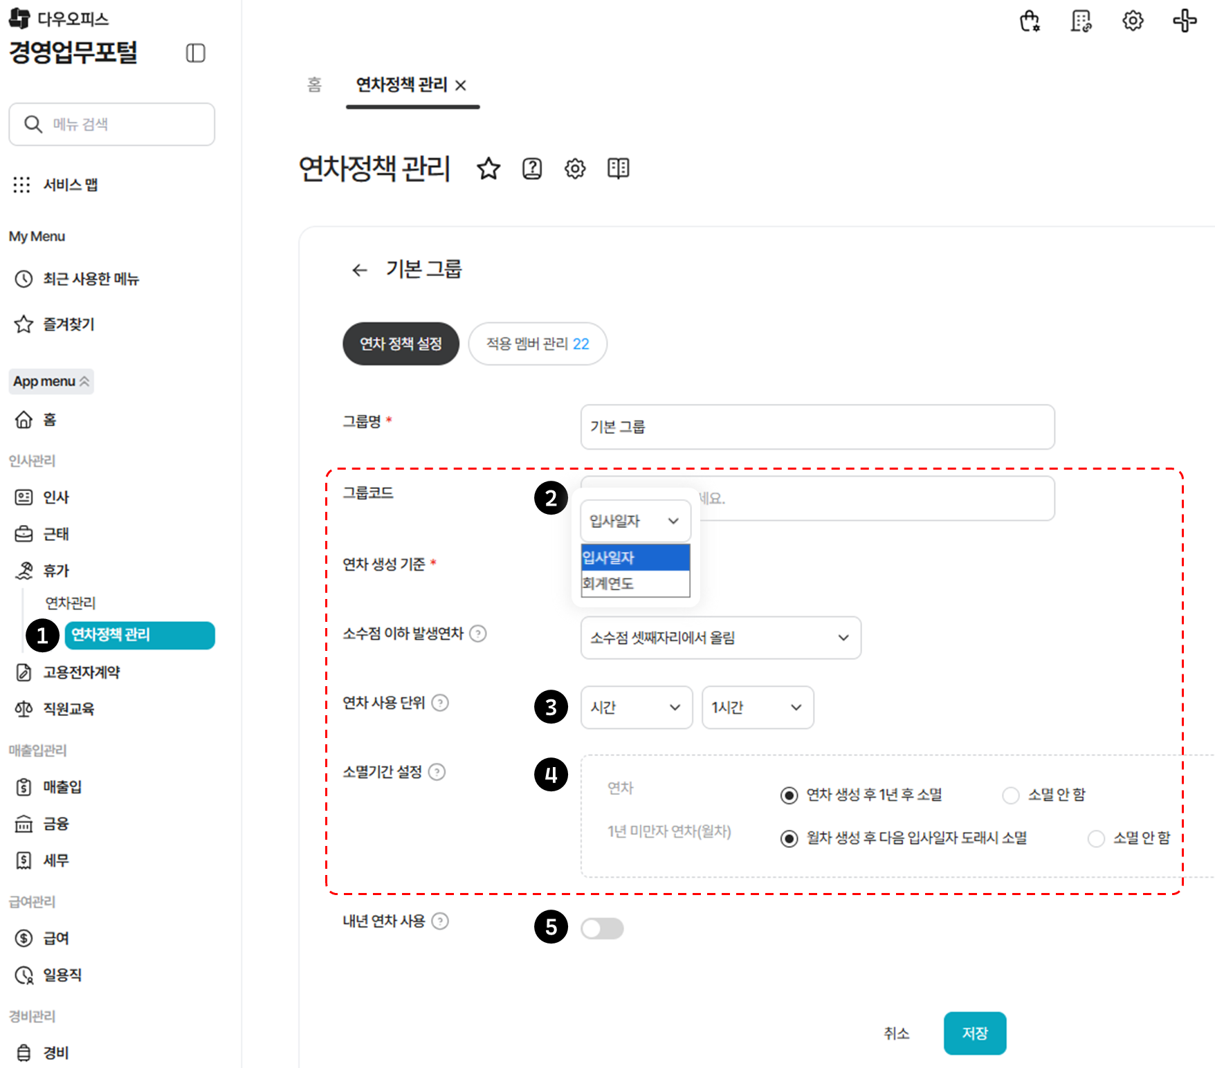
Task: Click the back arrow beside 기본 그룹
Action: (359, 270)
